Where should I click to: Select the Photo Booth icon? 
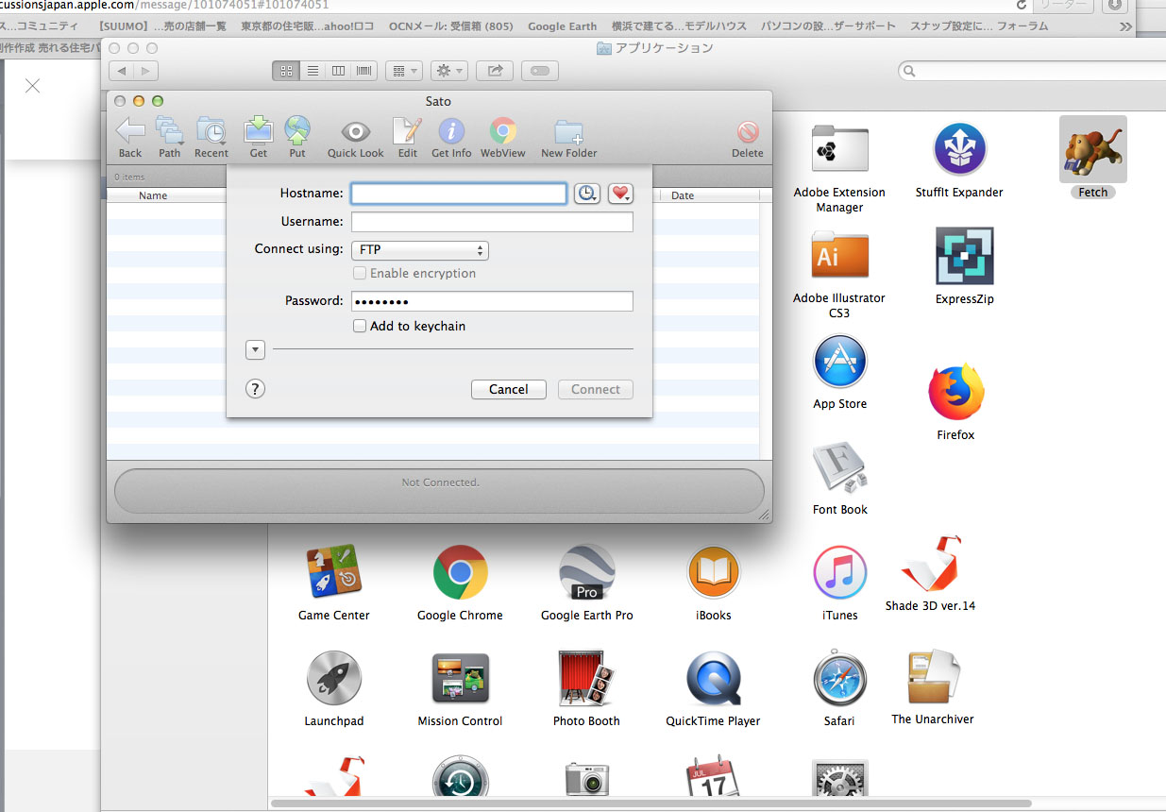[587, 678]
